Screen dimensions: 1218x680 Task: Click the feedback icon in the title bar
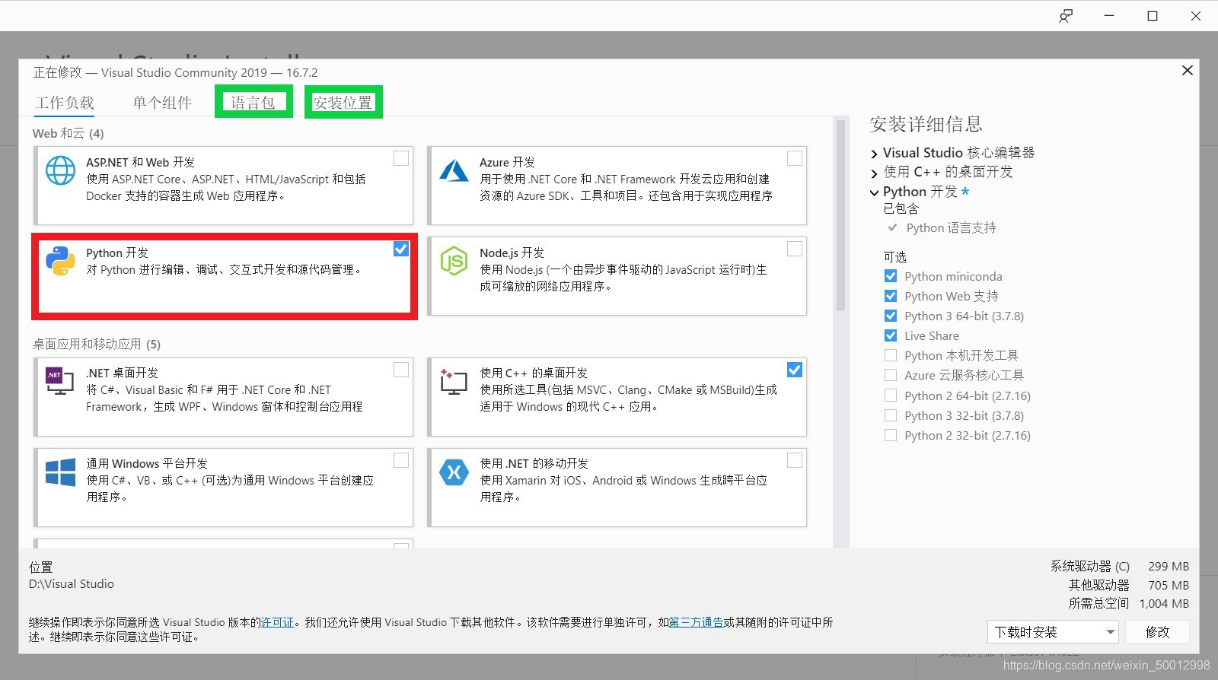click(x=1066, y=16)
